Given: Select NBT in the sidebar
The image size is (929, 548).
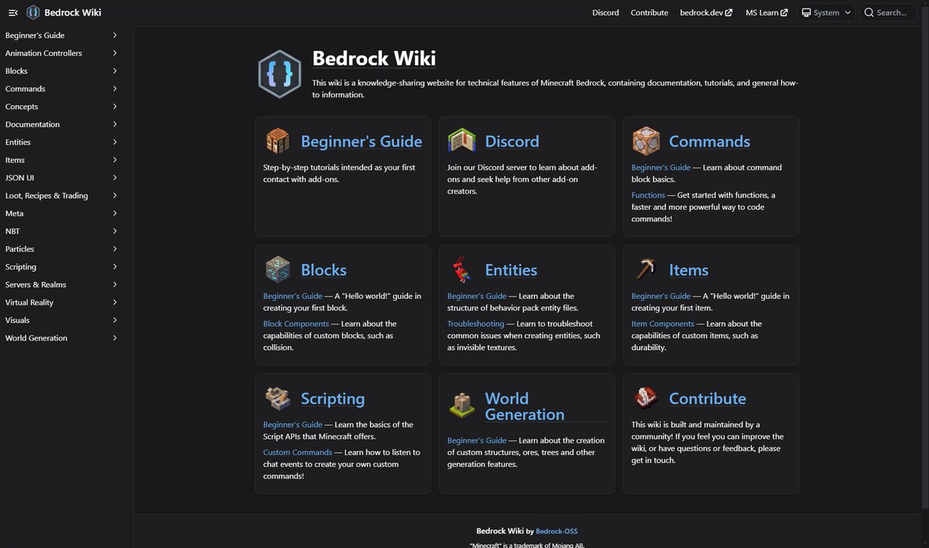Looking at the screenshot, I should tap(12, 231).
